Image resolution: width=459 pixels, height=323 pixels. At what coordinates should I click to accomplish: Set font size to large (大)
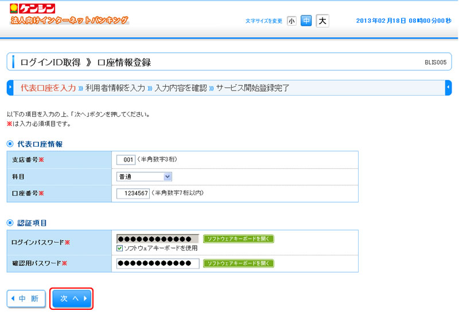[x=322, y=21]
